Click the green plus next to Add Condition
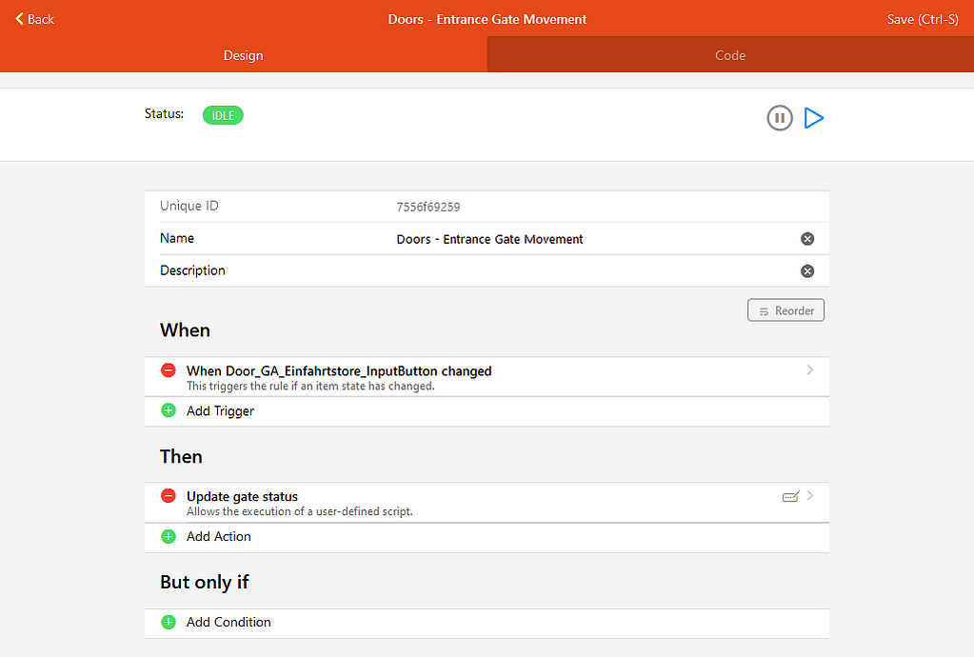This screenshot has height=657, width=974. coord(169,622)
